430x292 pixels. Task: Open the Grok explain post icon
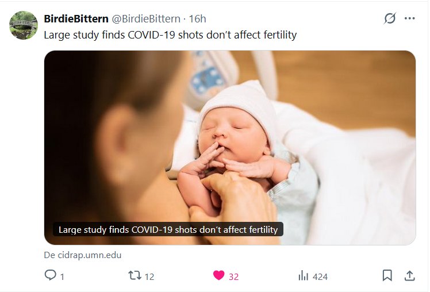point(390,18)
